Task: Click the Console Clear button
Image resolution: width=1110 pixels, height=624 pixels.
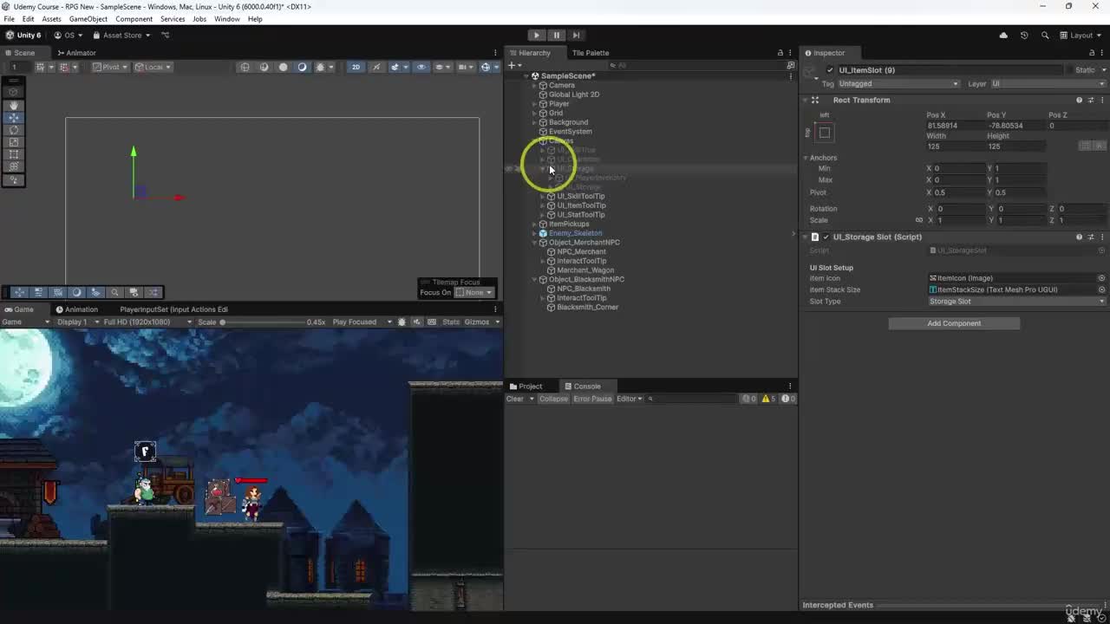Action: (515, 399)
